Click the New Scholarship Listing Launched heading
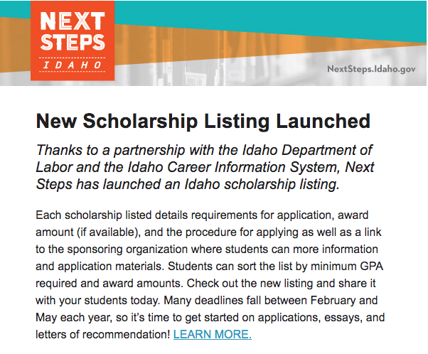 pos(203,121)
